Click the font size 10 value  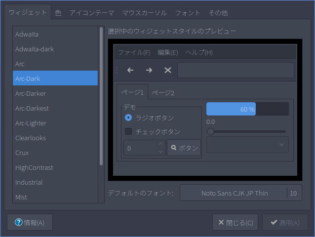(293, 193)
